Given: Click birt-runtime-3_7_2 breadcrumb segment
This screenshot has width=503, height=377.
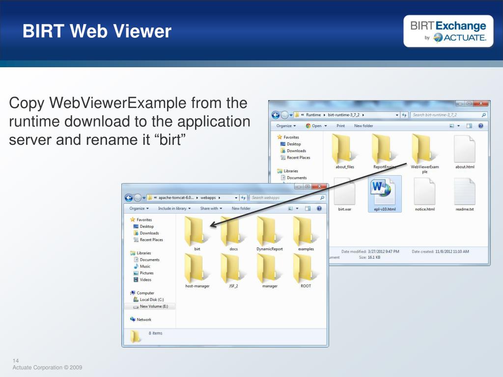Looking at the screenshot, I should [343, 115].
